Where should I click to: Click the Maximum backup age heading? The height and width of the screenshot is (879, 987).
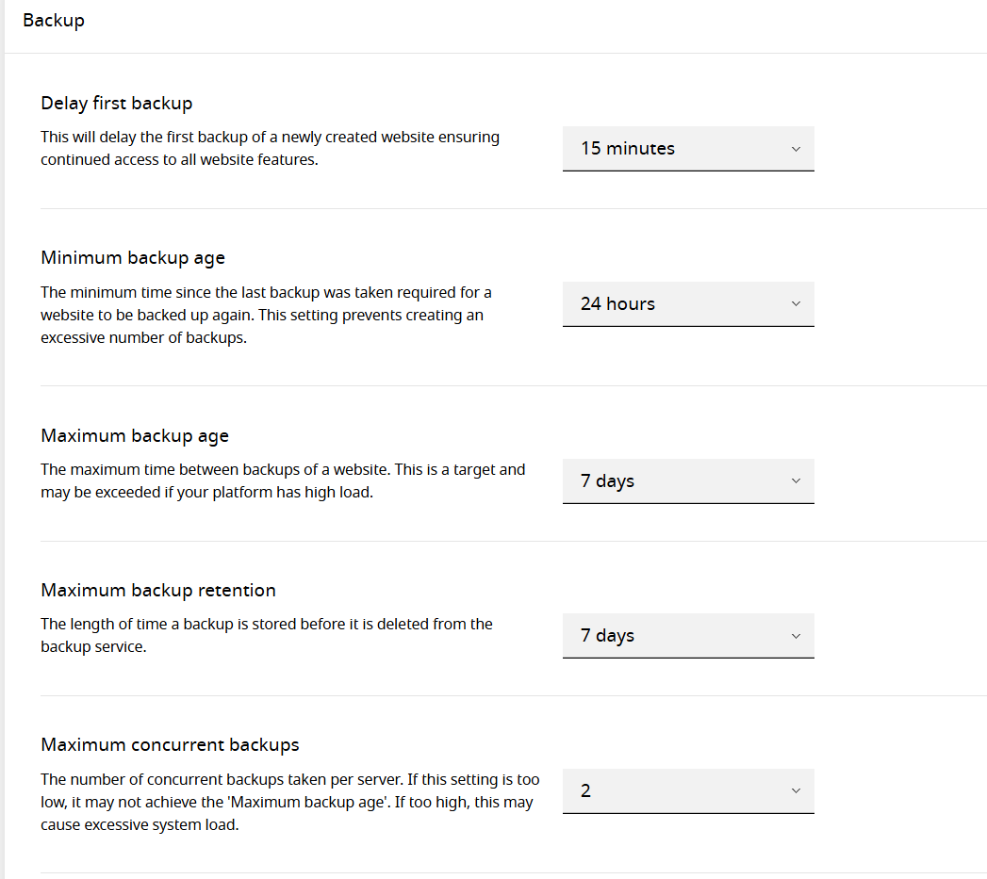coord(135,435)
